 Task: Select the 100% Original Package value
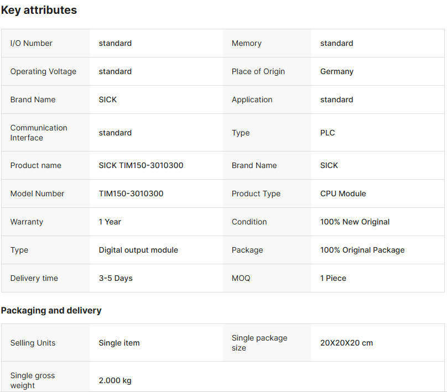coord(362,250)
